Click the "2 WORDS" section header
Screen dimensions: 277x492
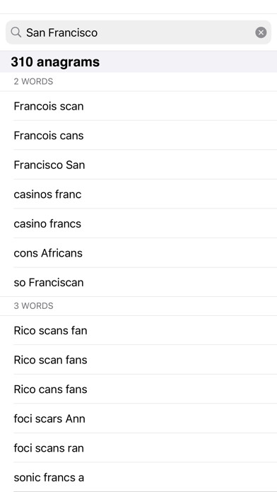[138, 81]
